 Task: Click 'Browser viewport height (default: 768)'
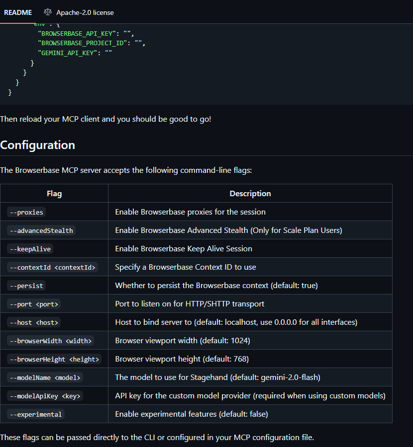pos(182,359)
